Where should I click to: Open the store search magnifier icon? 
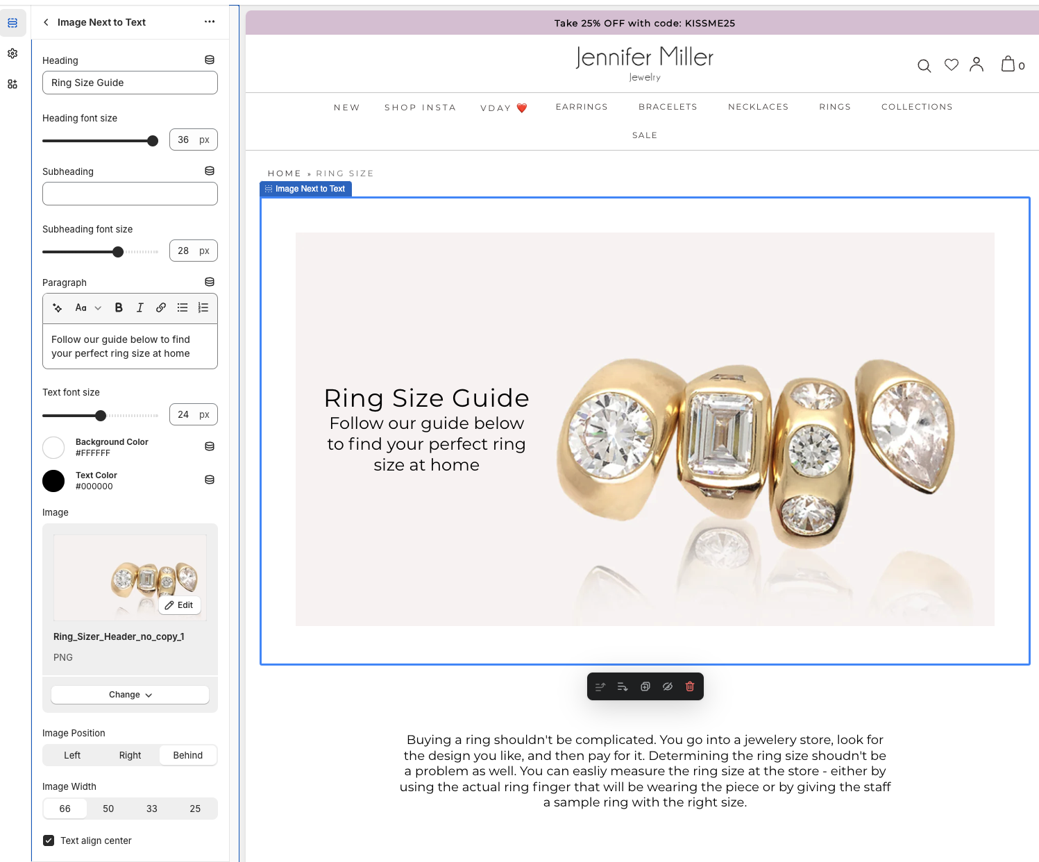point(924,66)
